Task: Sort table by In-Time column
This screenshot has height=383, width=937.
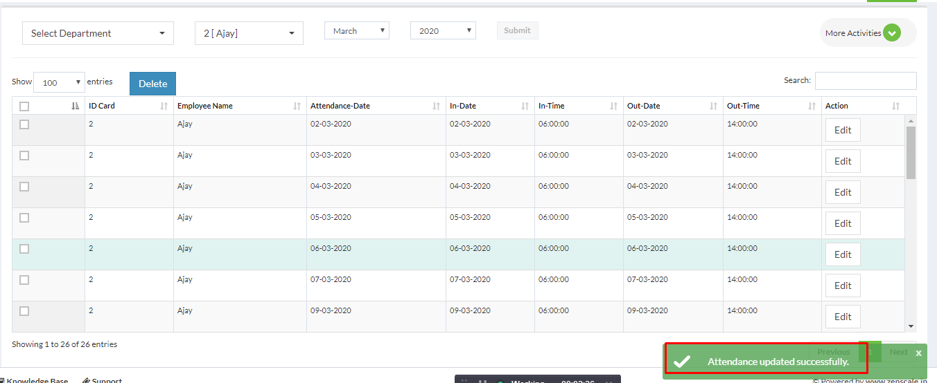Action: [579, 106]
